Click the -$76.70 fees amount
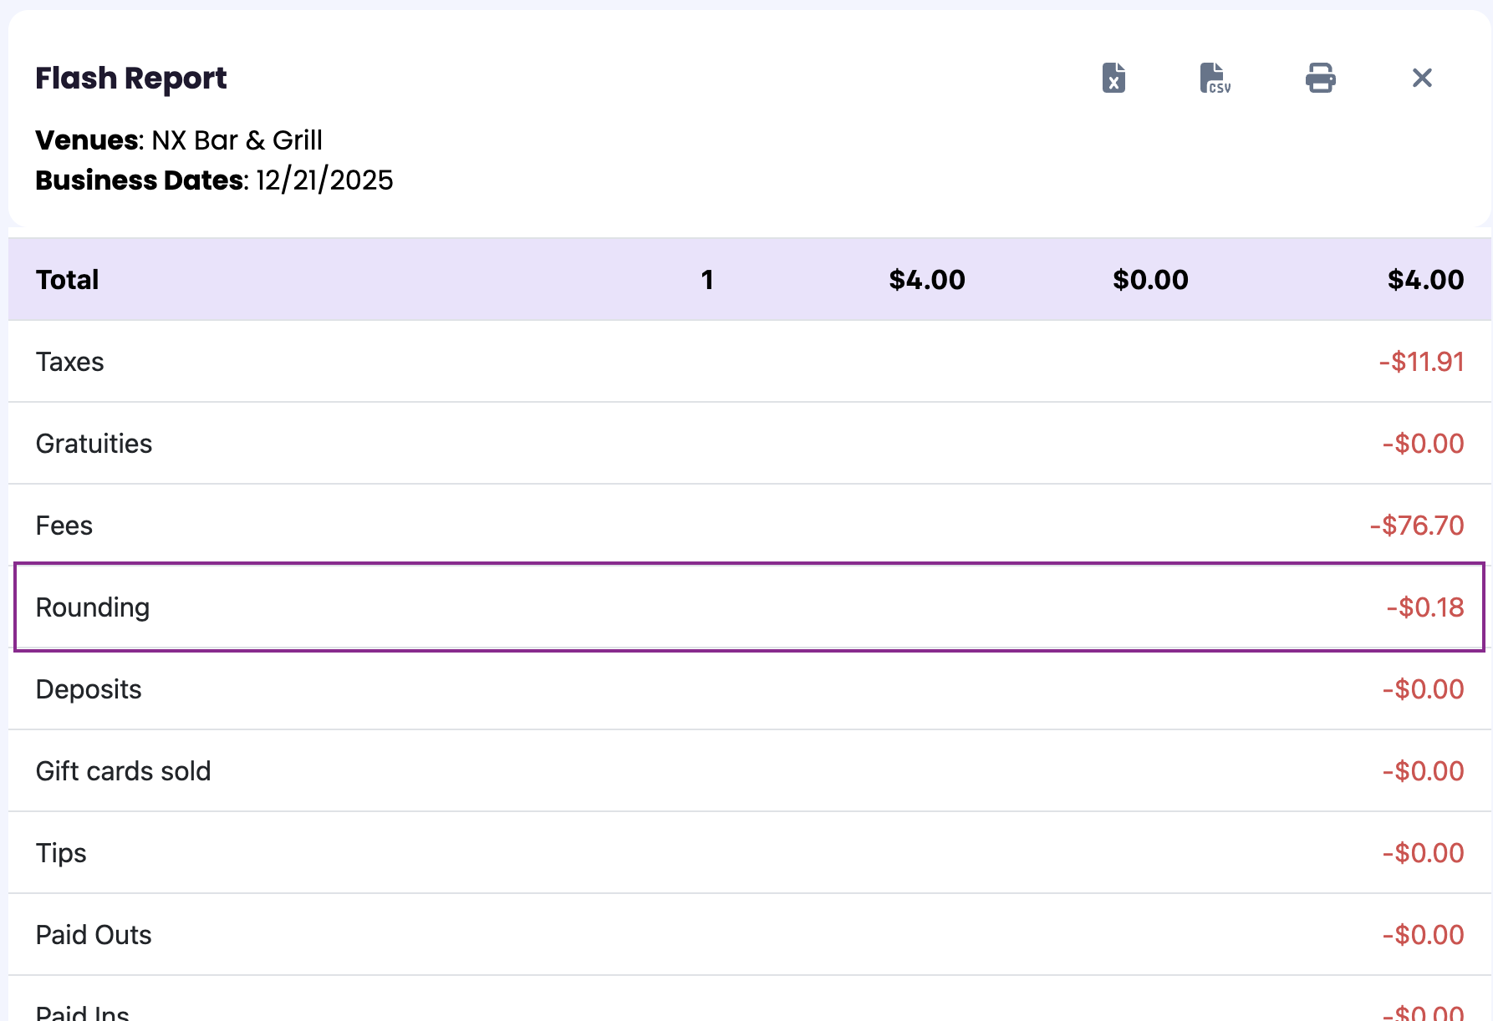This screenshot has height=1021, width=1493. coord(1417,526)
